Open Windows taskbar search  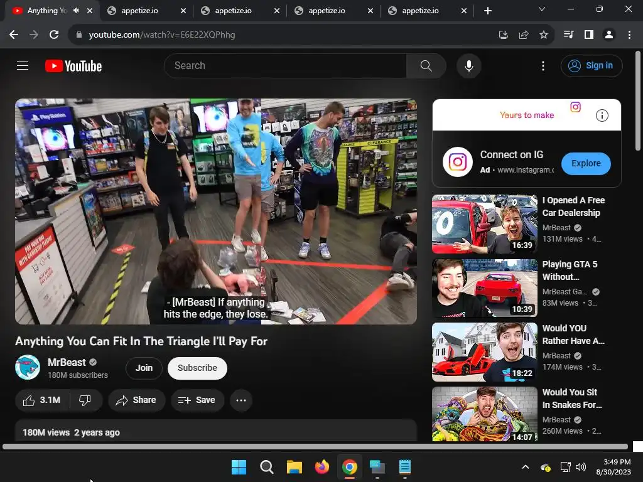pyautogui.click(x=266, y=467)
